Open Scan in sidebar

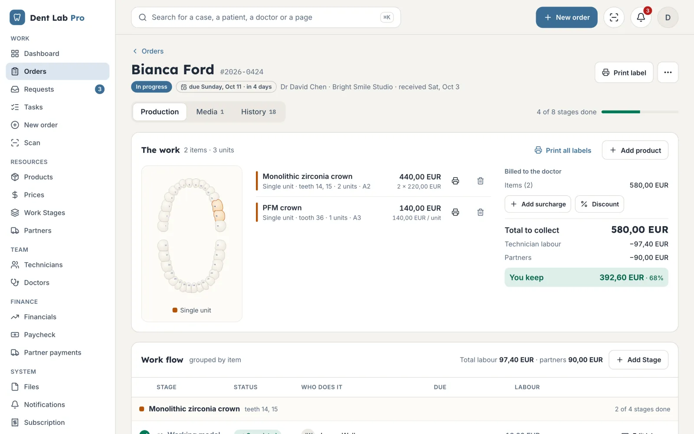[x=58, y=142]
